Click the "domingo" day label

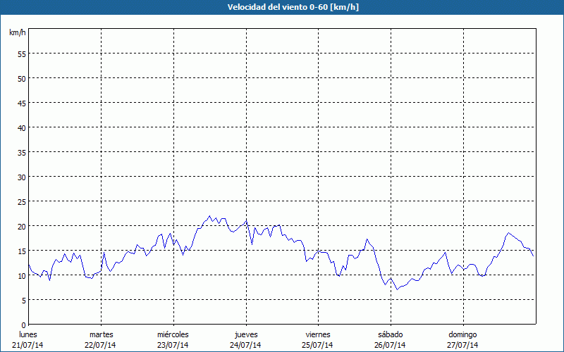462,334
